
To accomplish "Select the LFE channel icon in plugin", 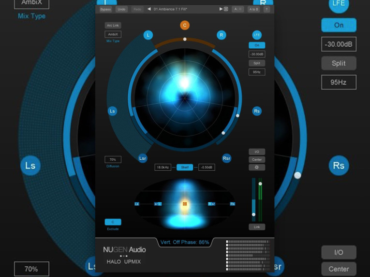I will [x=257, y=35].
